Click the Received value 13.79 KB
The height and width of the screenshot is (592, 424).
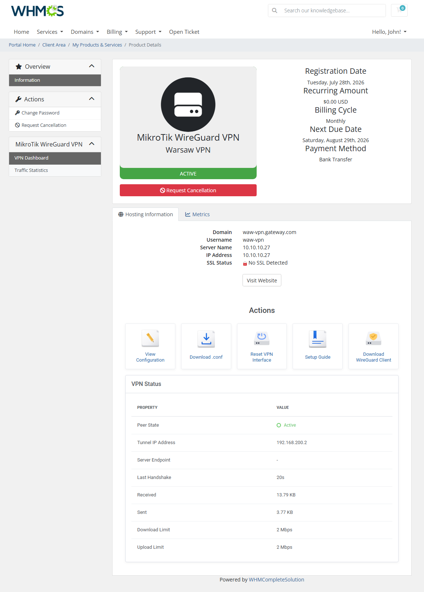[286, 495]
